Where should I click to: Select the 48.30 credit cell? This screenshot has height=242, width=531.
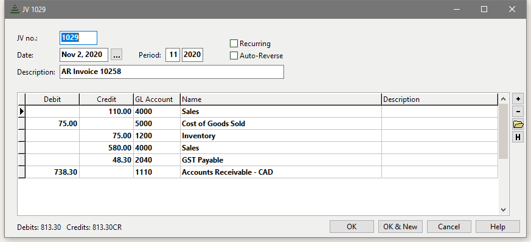(x=106, y=160)
